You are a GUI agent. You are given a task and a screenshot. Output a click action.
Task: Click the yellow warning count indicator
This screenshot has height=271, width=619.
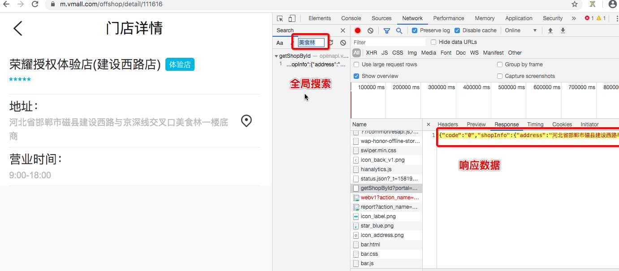[601, 18]
